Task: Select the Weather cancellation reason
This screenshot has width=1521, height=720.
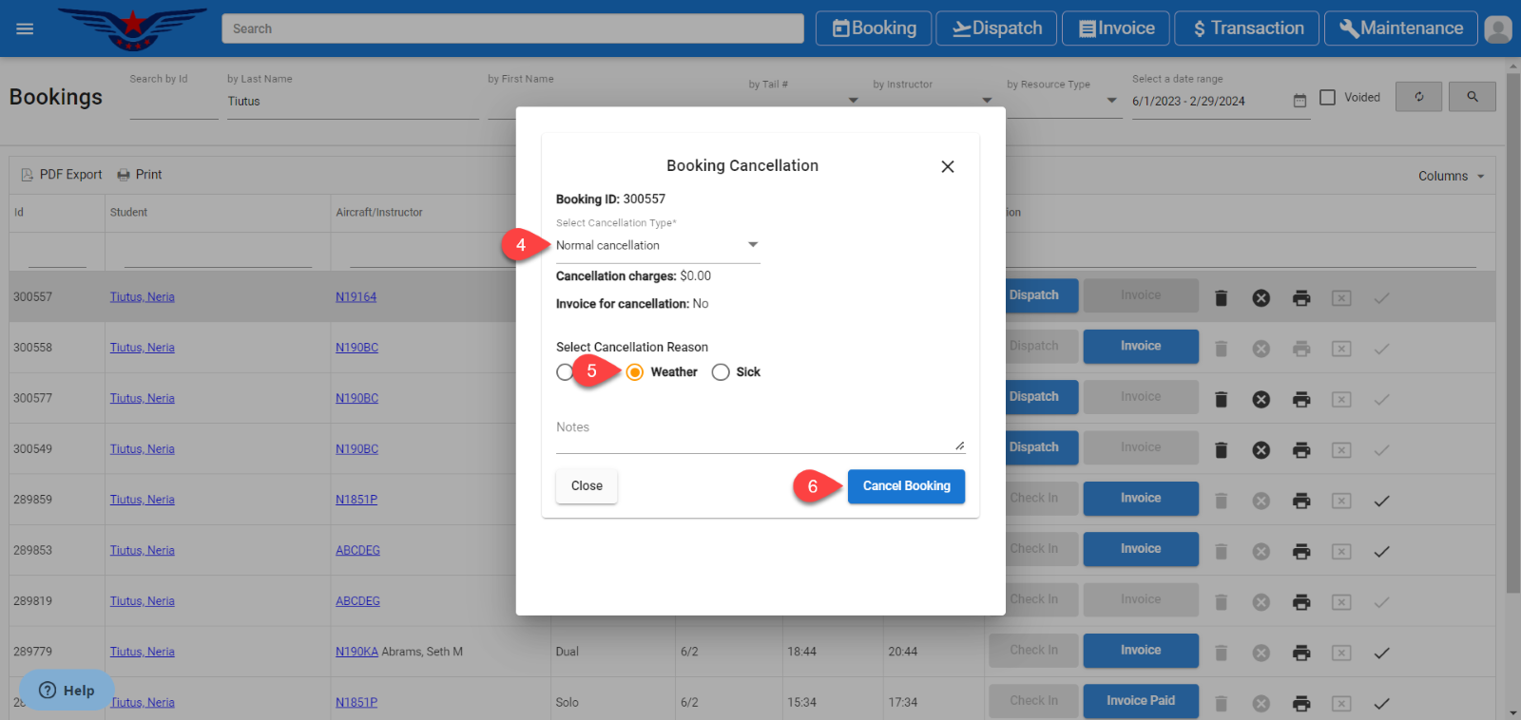Action: (635, 372)
